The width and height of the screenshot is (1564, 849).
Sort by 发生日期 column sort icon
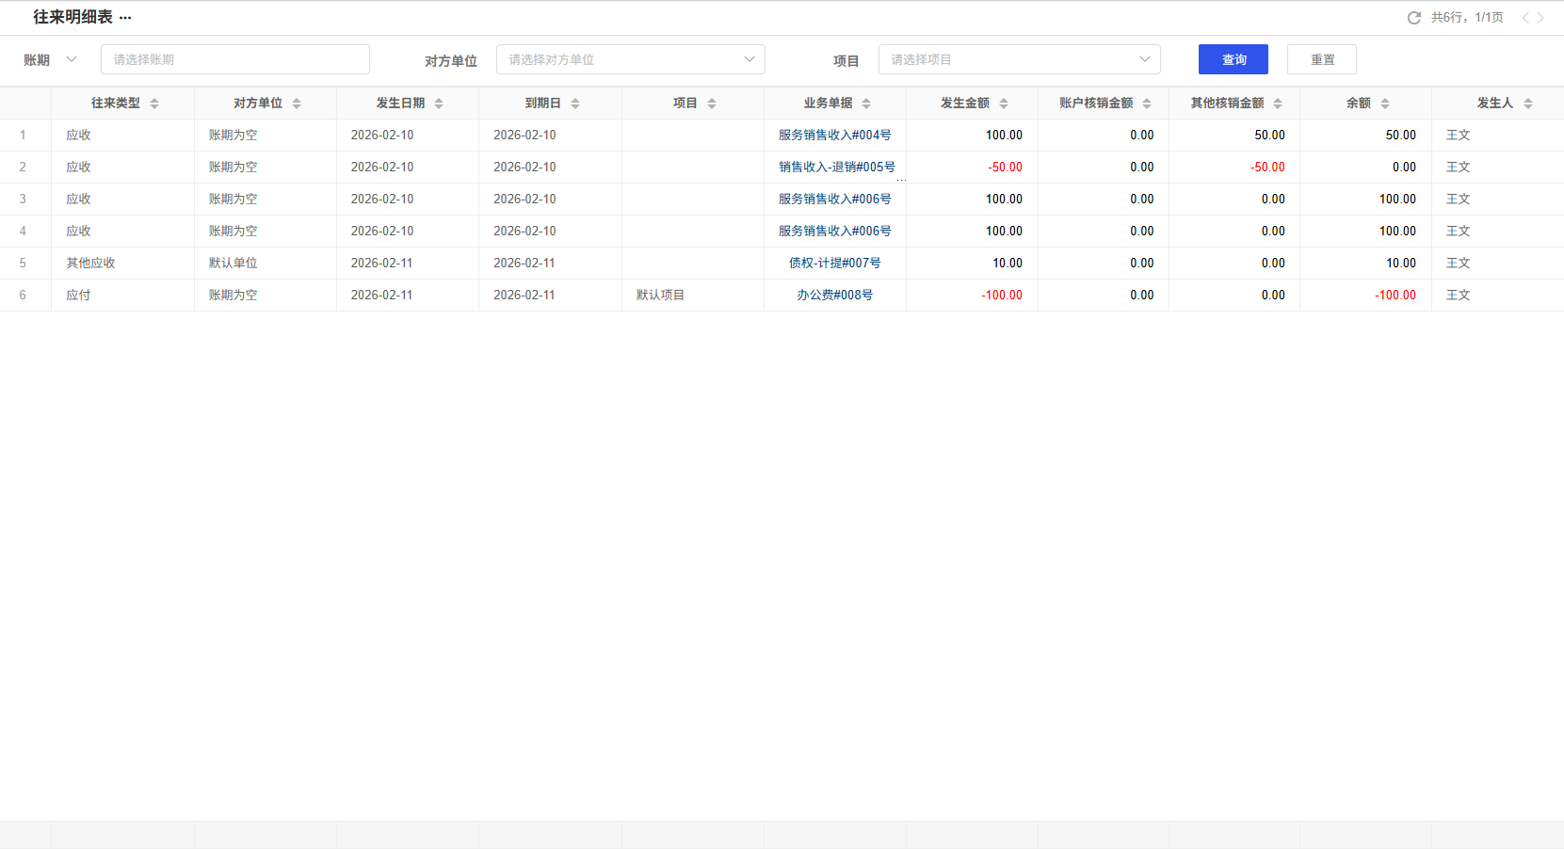tap(439, 104)
